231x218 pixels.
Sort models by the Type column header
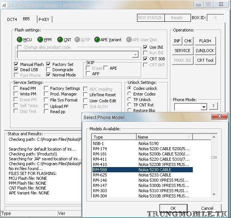pyautogui.click(x=114, y=137)
